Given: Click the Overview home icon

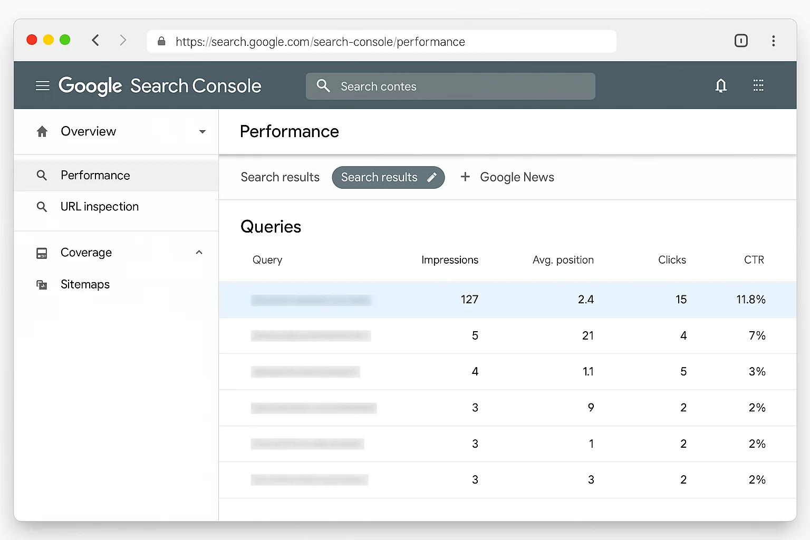Looking at the screenshot, I should click(x=42, y=131).
